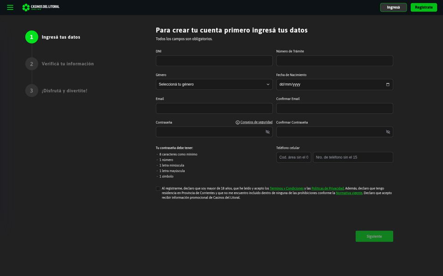Click the Ingresá login button
Viewport: 443px width, 276px height.
click(393, 7)
